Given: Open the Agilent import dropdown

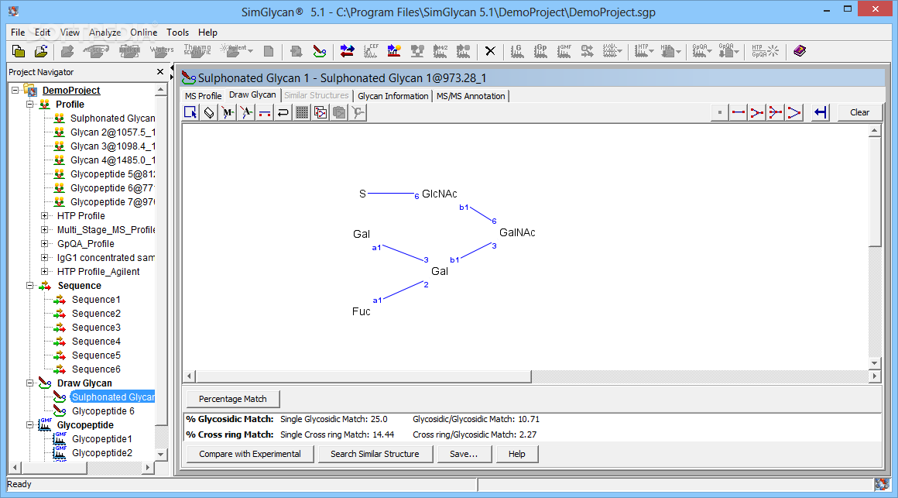Looking at the screenshot, I should click(x=250, y=52).
